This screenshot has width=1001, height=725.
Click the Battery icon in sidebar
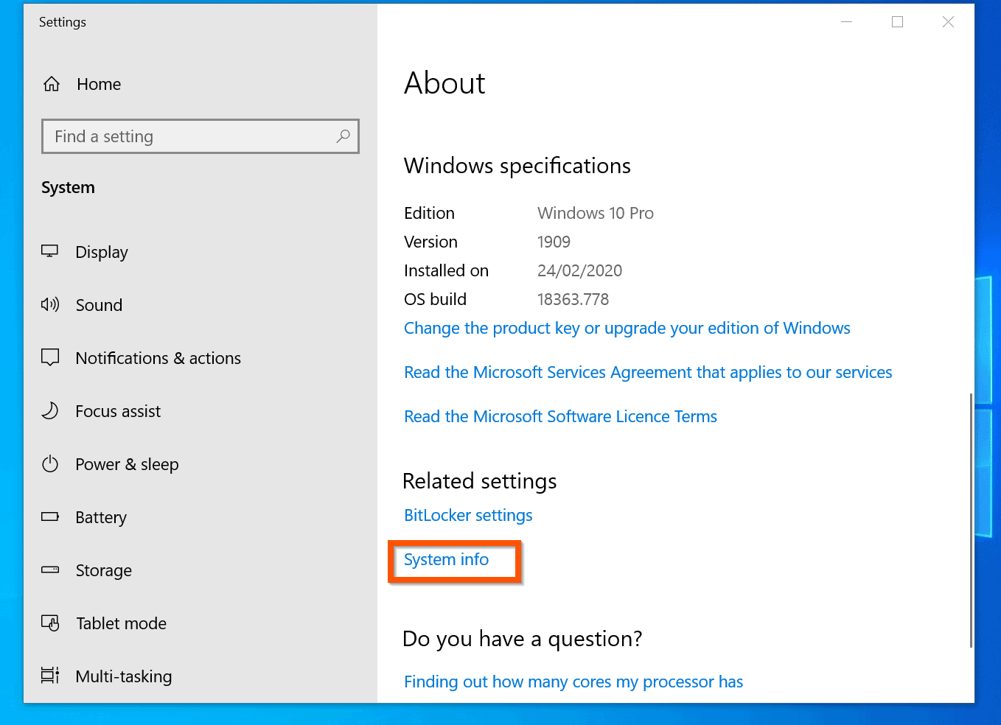49,516
